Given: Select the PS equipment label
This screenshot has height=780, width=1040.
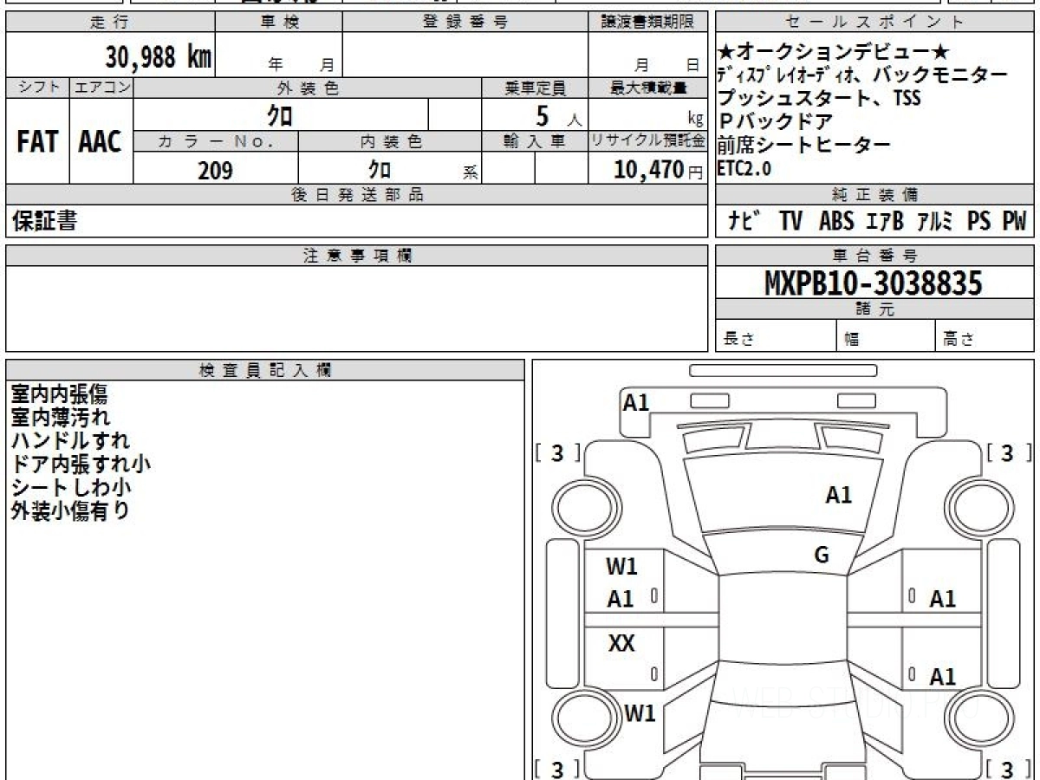Looking at the screenshot, I should click(x=979, y=222).
